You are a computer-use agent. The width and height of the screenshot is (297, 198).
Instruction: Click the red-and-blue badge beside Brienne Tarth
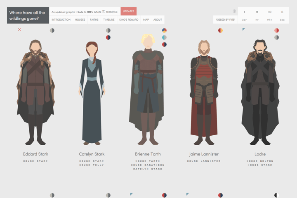click(165, 44)
